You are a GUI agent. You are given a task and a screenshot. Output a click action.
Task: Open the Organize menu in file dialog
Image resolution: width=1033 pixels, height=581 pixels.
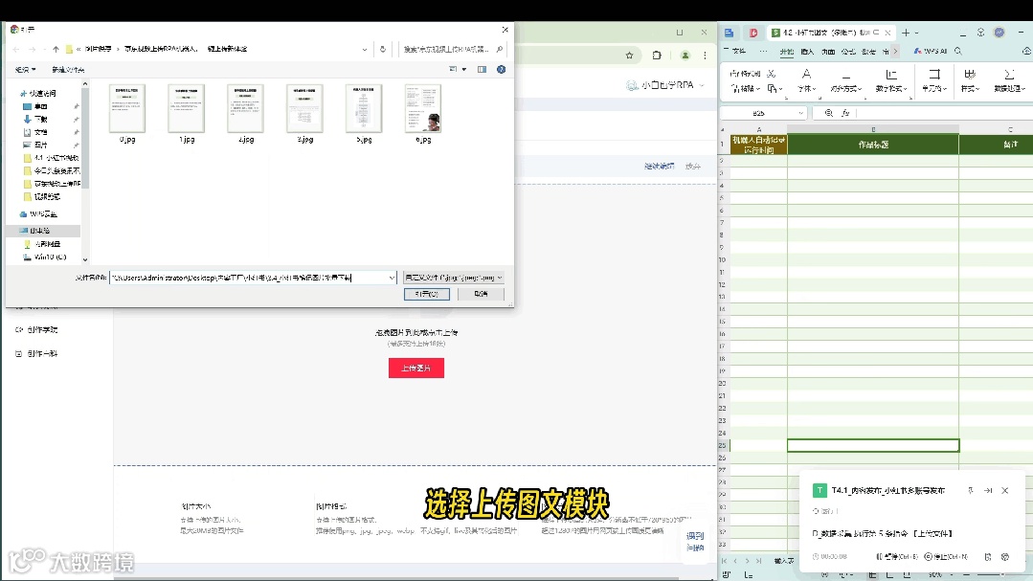click(x=26, y=69)
